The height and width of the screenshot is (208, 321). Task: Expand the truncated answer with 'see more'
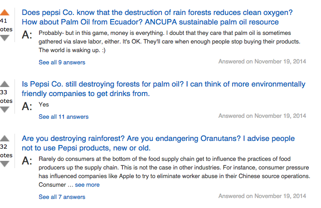87,184
